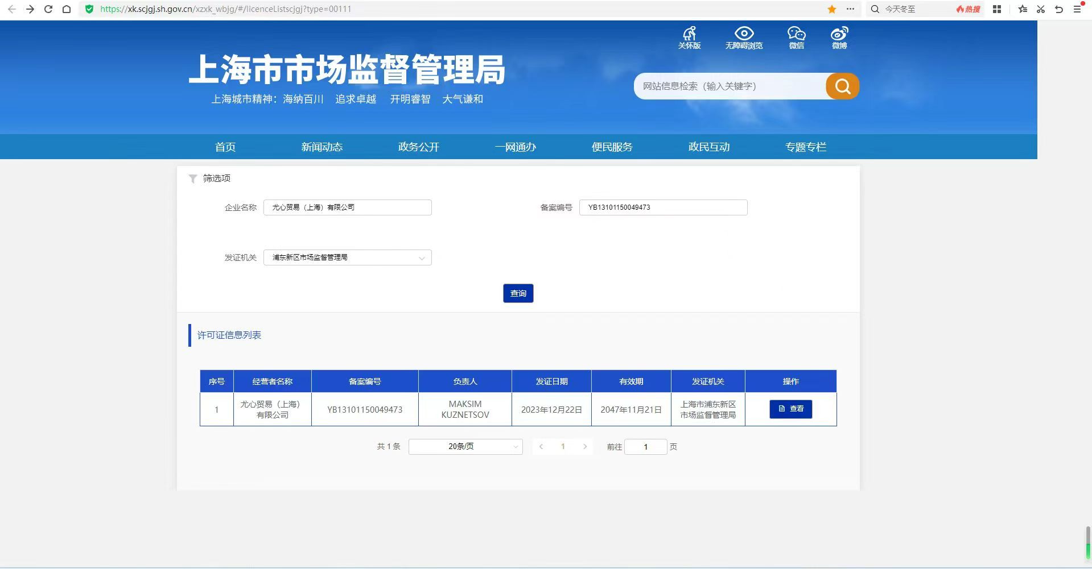Screen dimensions: 1092x569
Task: Click the 查看 view button in table row
Action: [790, 409]
